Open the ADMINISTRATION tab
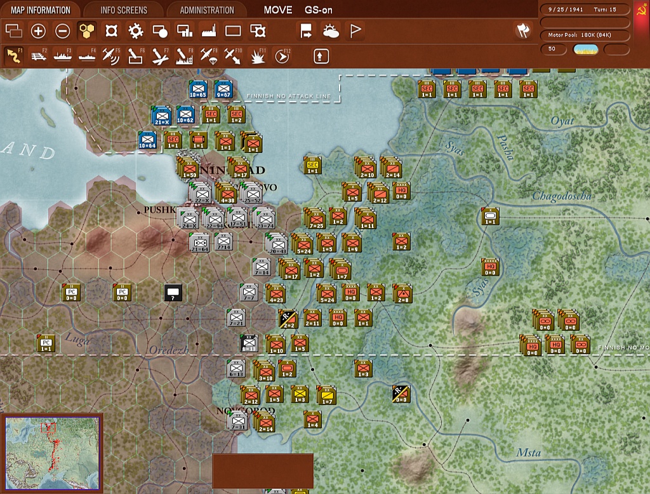 click(x=207, y=10)
